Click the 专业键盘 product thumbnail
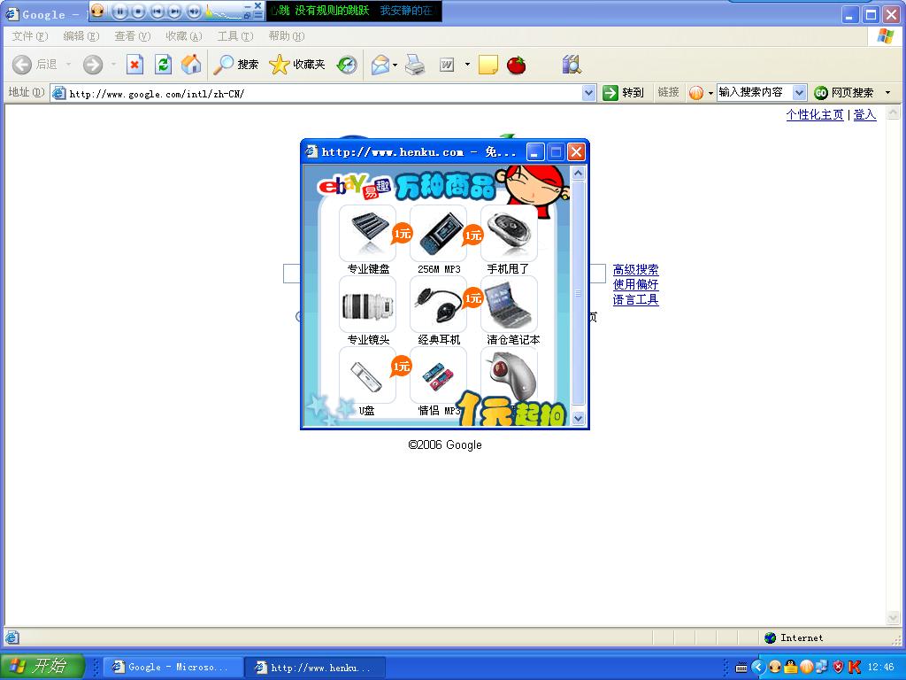The width and height of the screenshot is (906, 680). point(367,233)
